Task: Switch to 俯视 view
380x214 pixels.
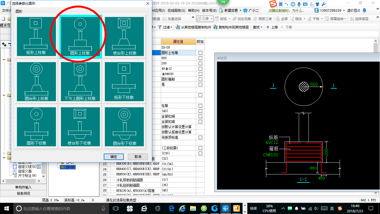Action: point(220,19)
